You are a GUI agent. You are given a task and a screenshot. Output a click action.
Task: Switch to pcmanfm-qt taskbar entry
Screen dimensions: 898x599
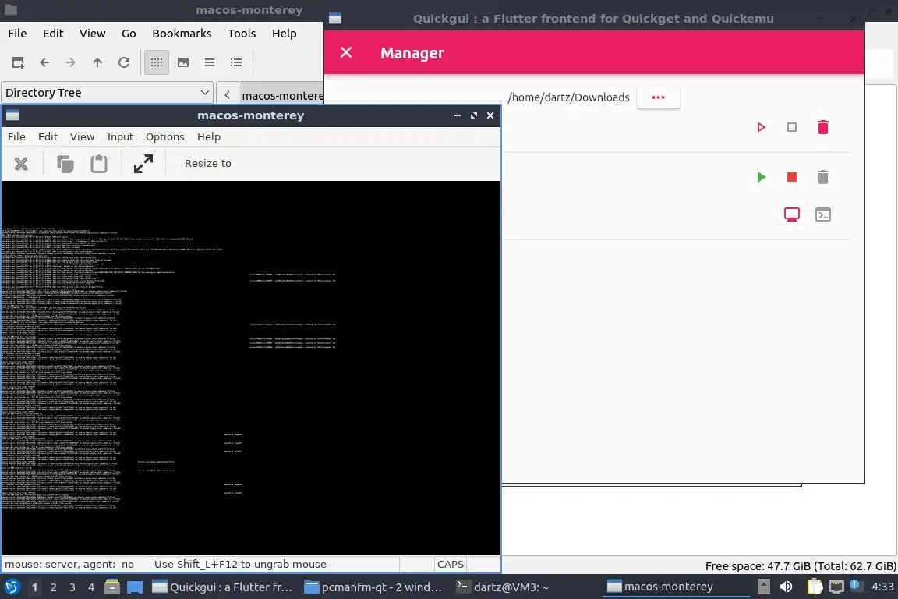[x=373, y=587]
